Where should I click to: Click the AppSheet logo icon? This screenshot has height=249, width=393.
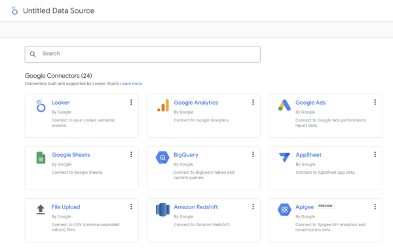284,158
